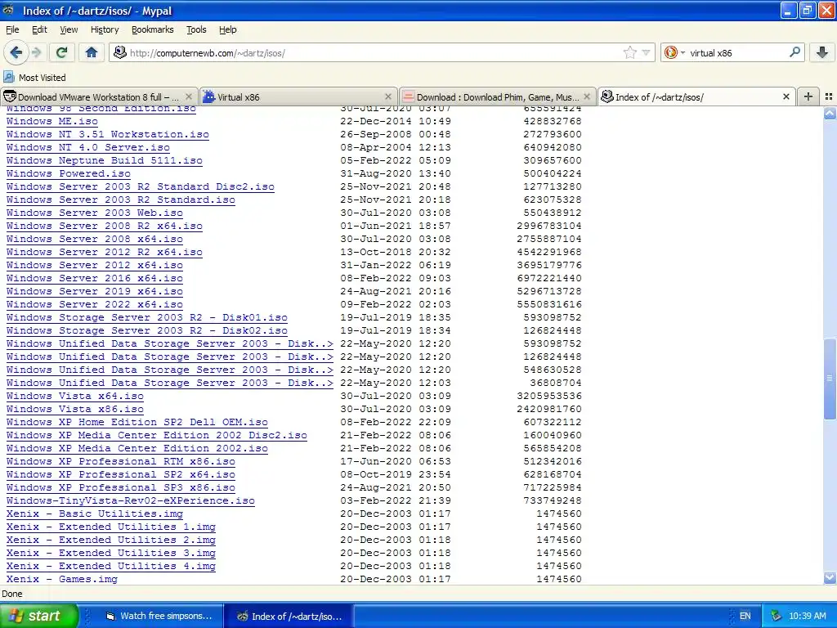837x628 pixels.
Task: Open the History menu
Action: [x=105, y=29]
